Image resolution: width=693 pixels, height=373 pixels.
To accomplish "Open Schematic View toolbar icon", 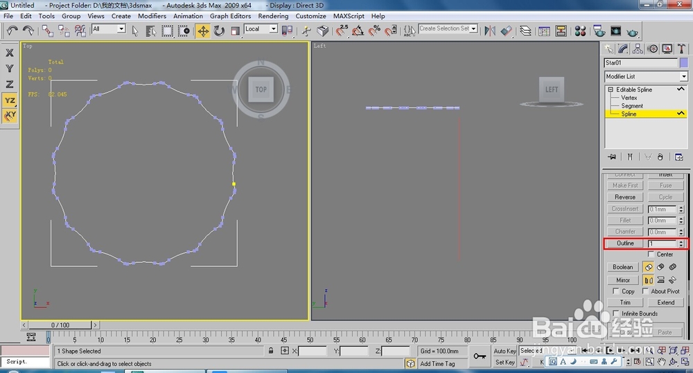I will tap(561, 31).
